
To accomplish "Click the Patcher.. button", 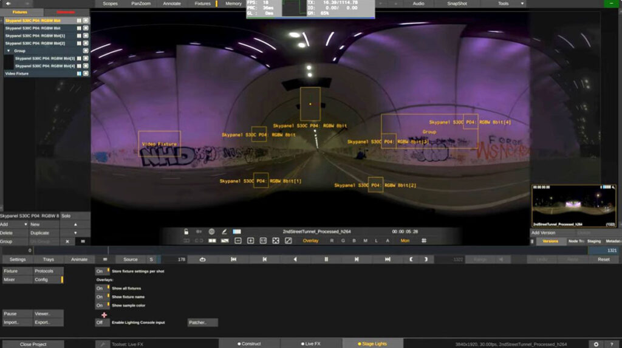I will (x=202, y=322).
